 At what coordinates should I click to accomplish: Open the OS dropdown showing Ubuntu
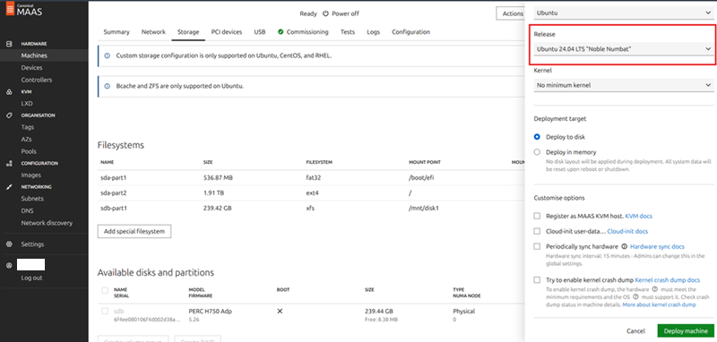(624, 13)
